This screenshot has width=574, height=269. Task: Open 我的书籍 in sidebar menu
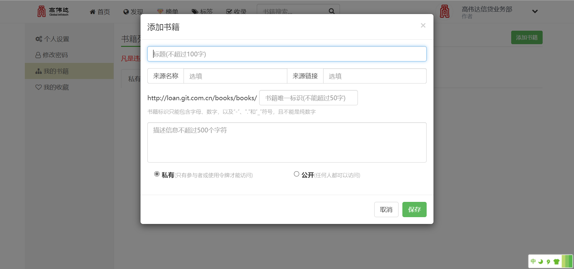(x=56, y=71)
